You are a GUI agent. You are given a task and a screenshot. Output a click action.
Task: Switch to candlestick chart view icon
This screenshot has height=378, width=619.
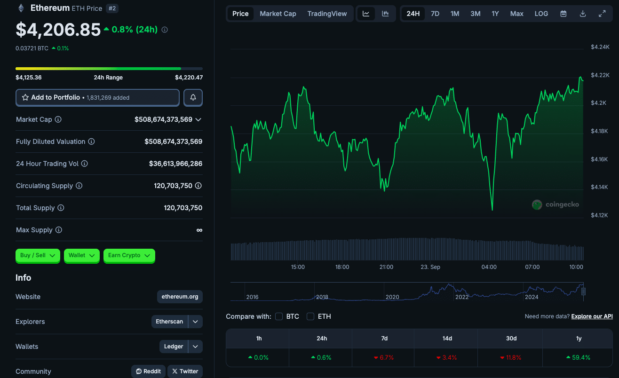[385, 14]
